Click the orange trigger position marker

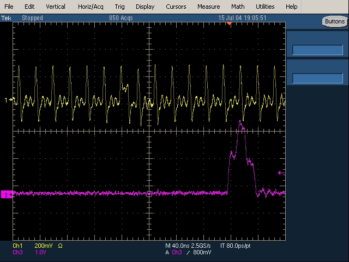[229, 23]
